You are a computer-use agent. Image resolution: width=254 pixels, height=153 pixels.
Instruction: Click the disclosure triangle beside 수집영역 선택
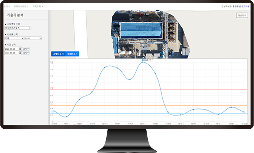(x=5, y=24)
